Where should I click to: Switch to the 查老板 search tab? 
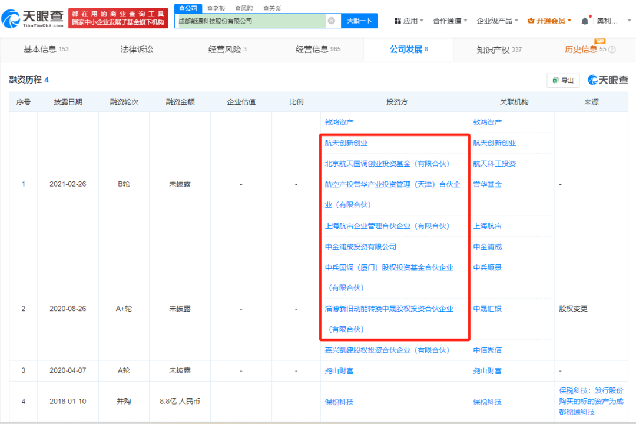pos(217,8)
